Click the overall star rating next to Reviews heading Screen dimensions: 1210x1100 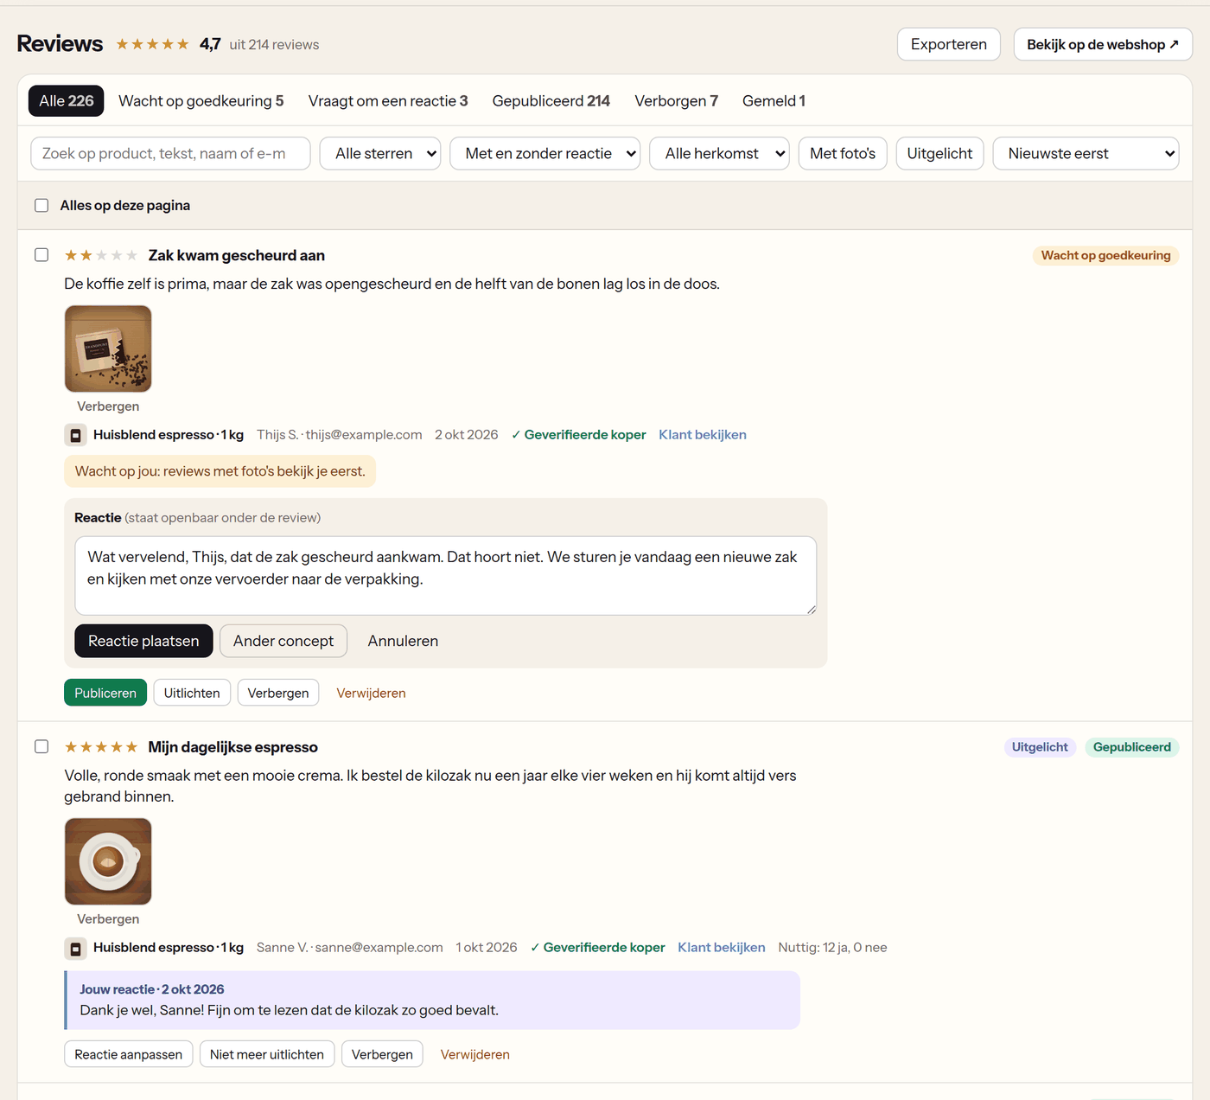pos(152,44)
